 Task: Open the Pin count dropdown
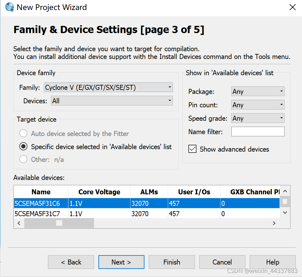258,105
